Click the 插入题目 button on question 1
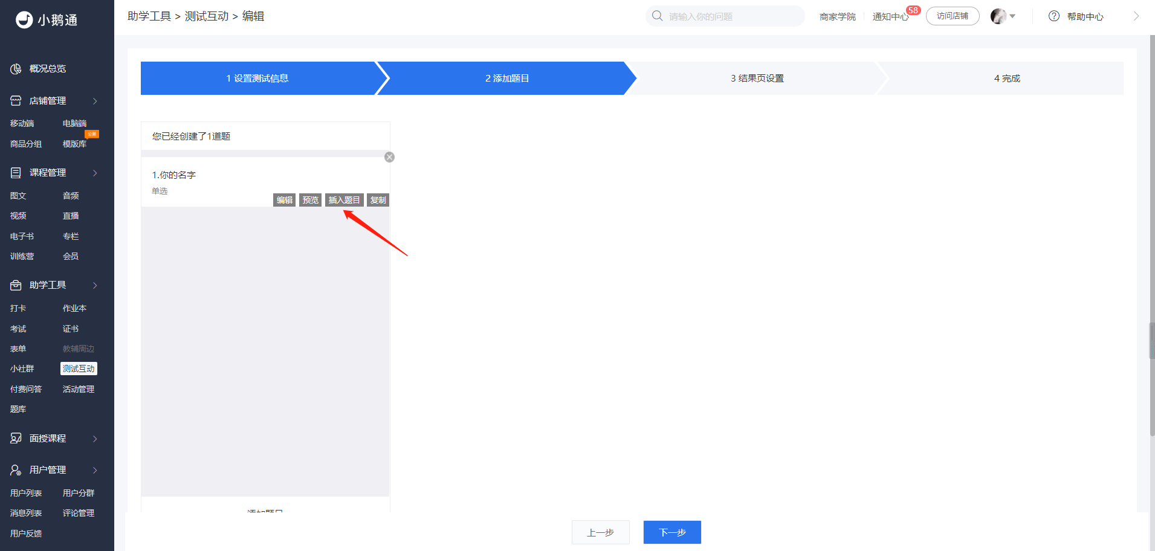Viewport: 1155px width, 551px height. tap(345, 200)
